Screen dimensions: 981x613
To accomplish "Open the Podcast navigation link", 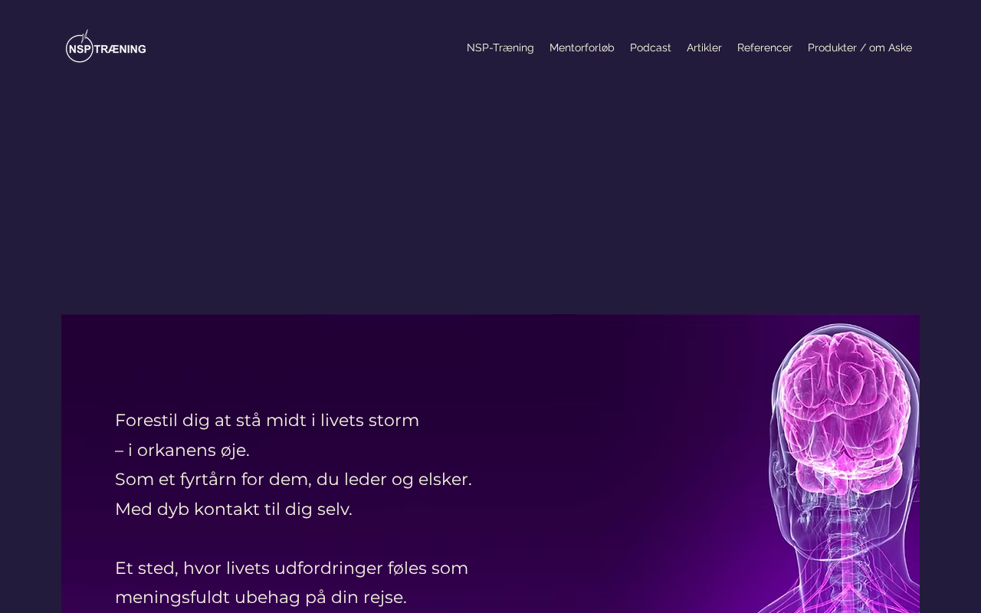I will (651, 48).
